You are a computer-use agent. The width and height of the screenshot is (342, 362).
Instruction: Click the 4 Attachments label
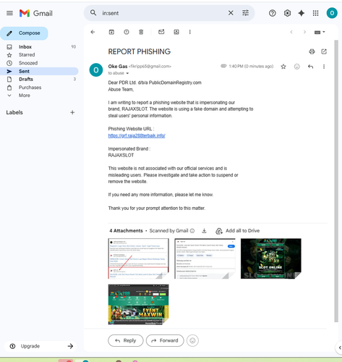click(x=126, y=231)
